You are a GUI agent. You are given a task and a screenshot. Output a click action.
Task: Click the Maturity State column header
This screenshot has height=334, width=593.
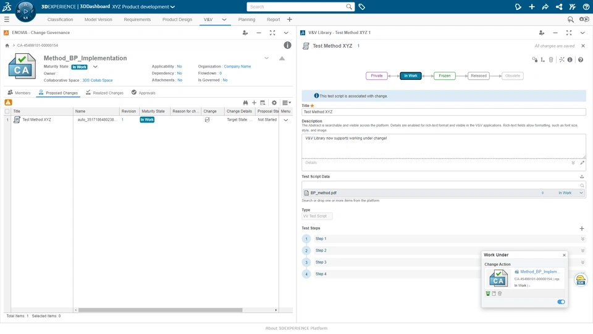(x=154, y=111)
